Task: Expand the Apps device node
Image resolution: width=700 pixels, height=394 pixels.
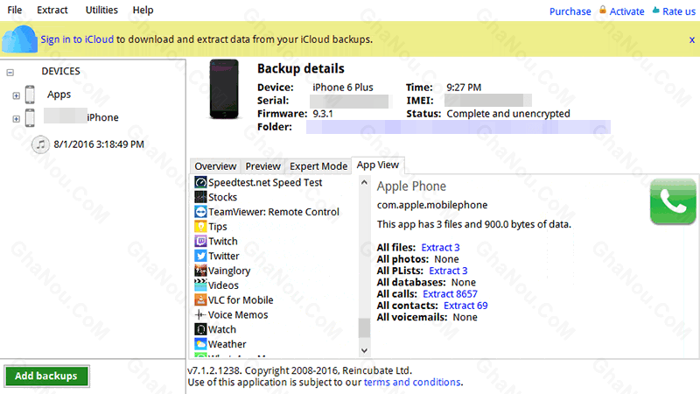Action: tap(16, 95)
